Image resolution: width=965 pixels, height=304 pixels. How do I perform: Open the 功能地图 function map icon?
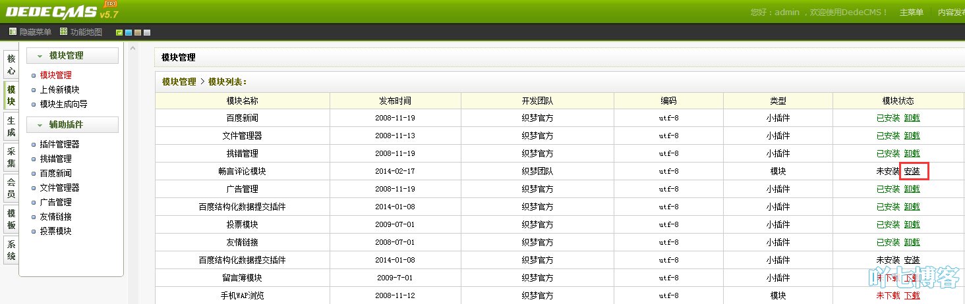point(63,32)
